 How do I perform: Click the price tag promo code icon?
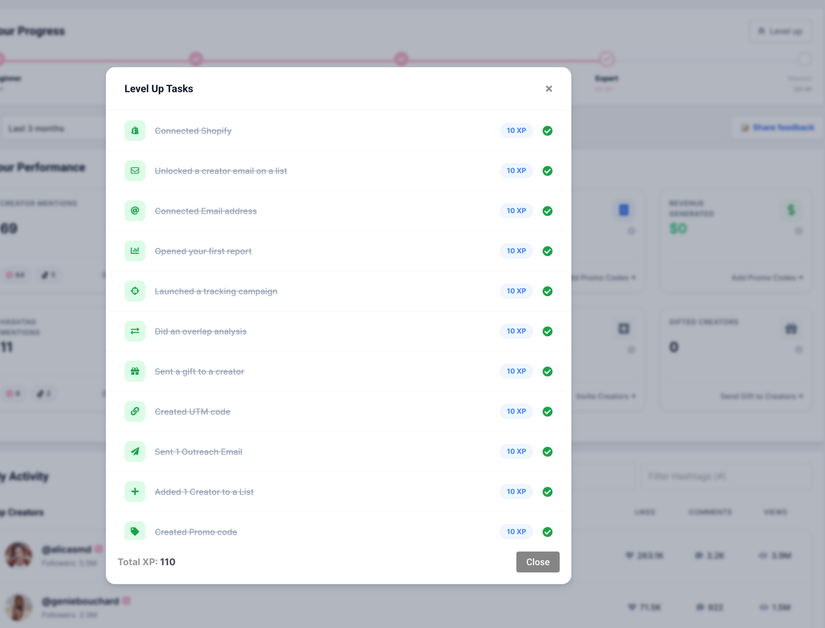(x=135, y=531)
